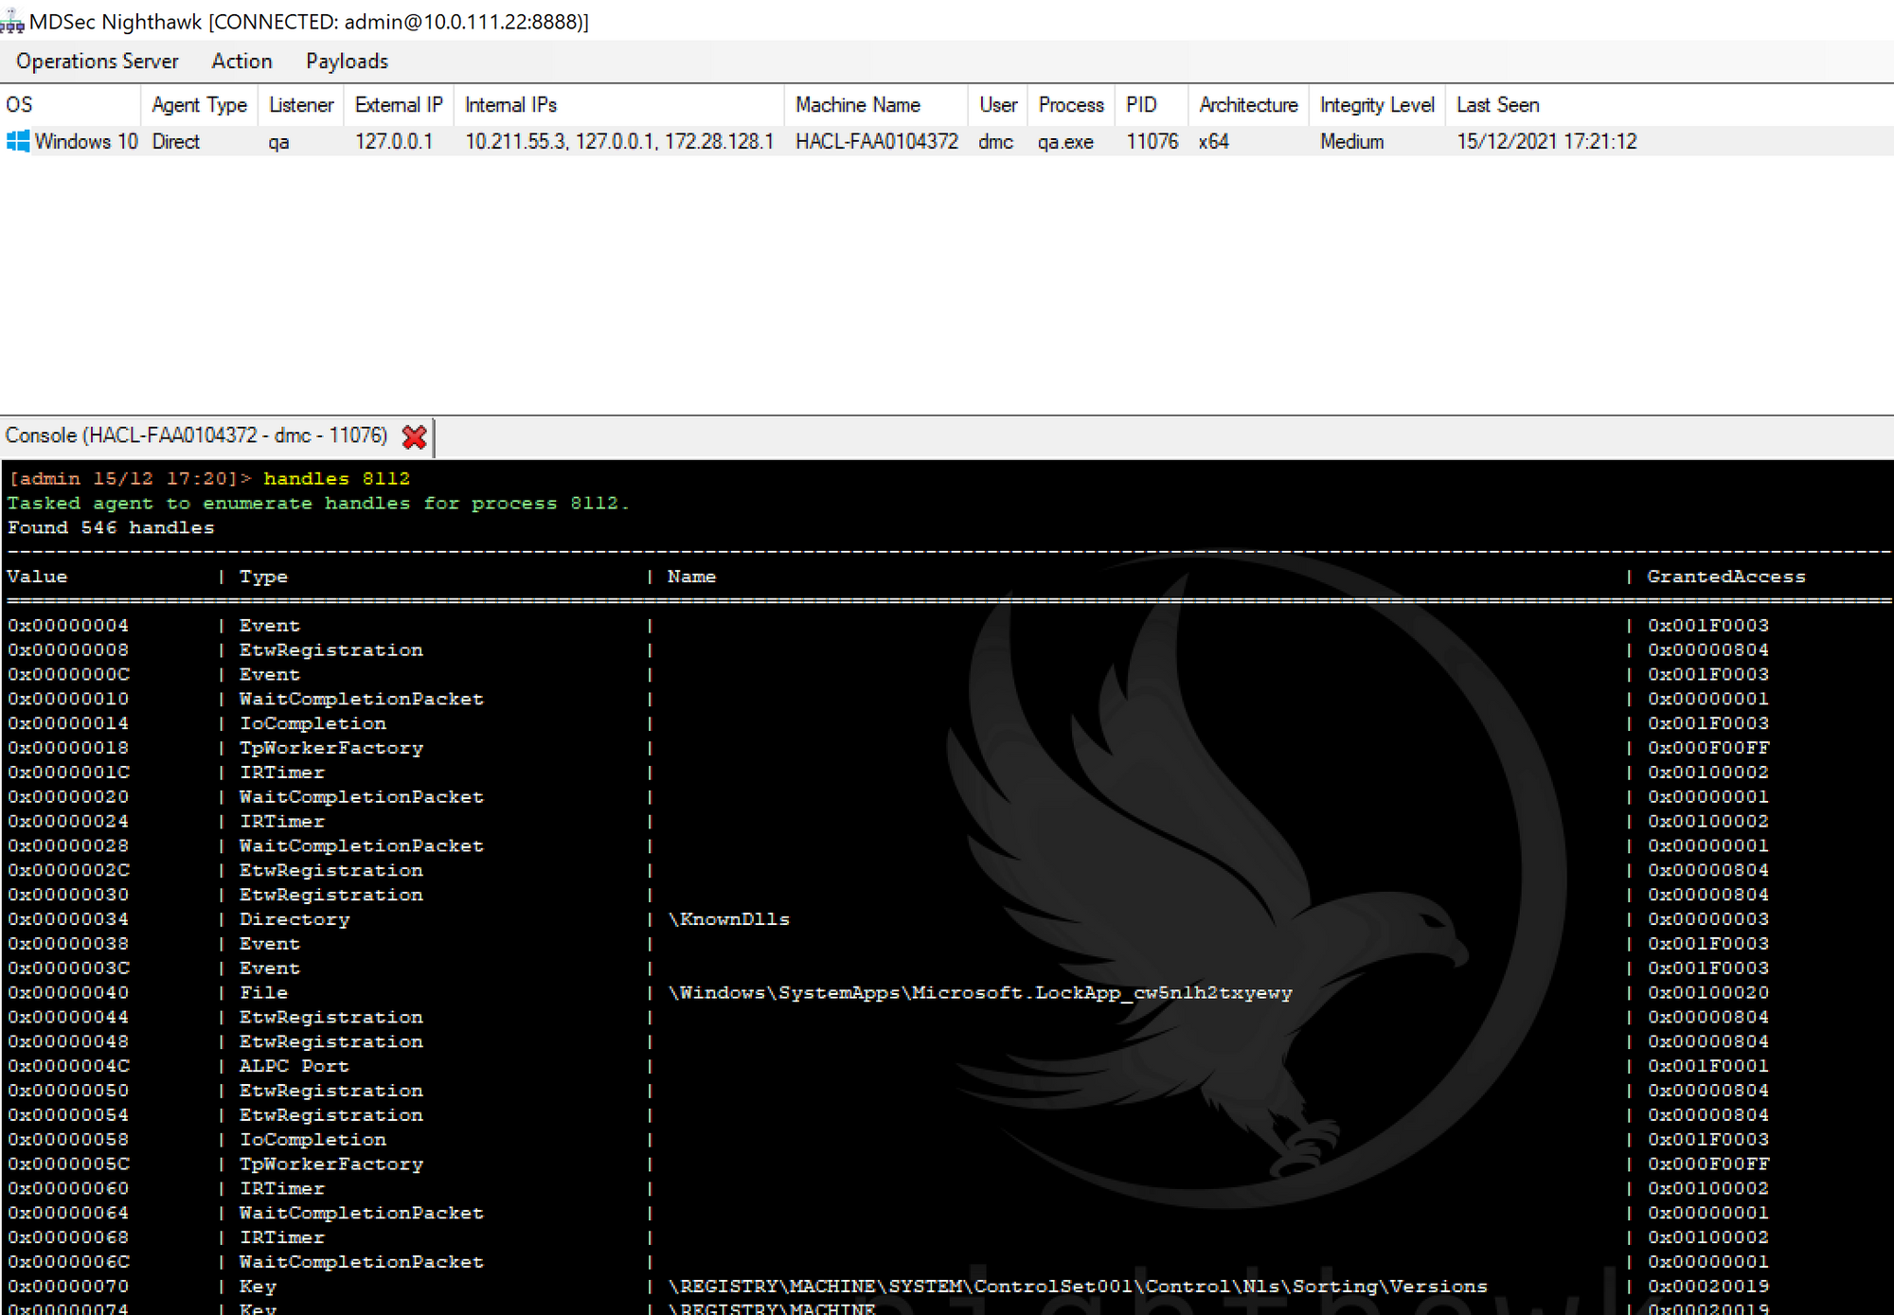Image resolution: width=1894 pixels, height=1315 pixels.
Task: Open the Operations Server menu
Action: pyautogui.click(x=96, y=61)
